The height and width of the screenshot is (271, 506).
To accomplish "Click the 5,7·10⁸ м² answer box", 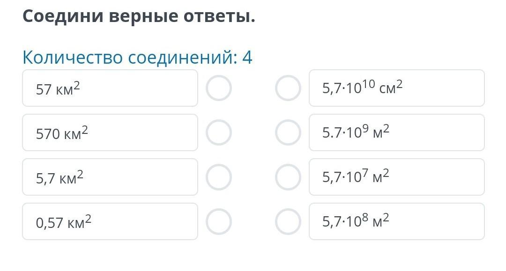I will point(396,221).
